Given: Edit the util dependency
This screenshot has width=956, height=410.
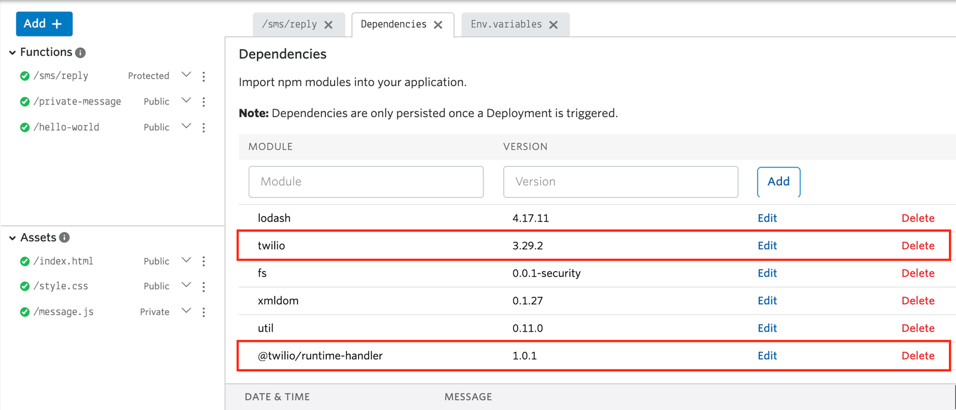Looking at the screenshot, I should click(767, 328).
